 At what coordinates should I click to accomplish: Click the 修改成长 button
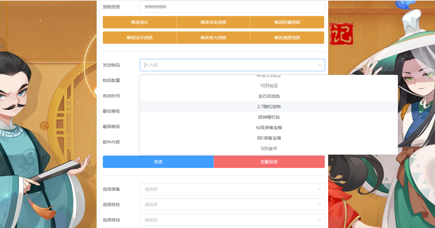coord(140,22)
